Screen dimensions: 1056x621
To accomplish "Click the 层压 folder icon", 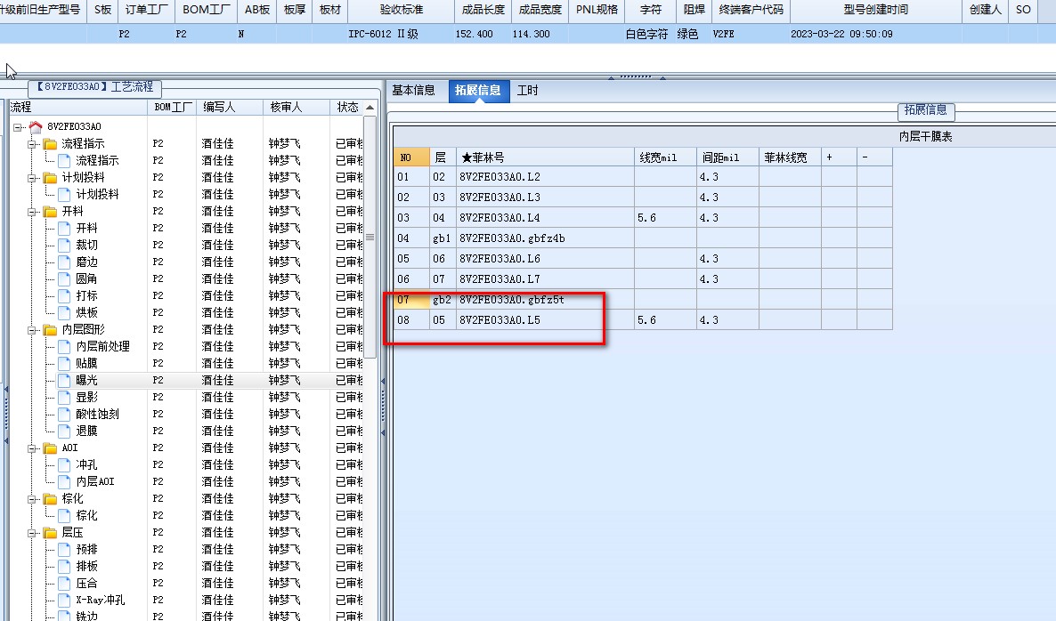I will point(50,533).
